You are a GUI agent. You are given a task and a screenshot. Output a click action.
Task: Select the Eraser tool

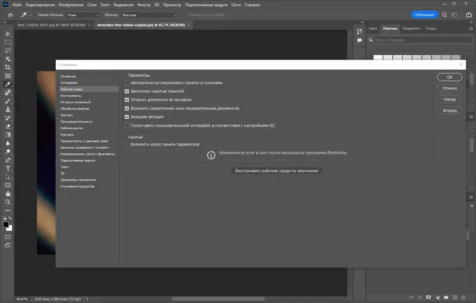coord(8,127)
